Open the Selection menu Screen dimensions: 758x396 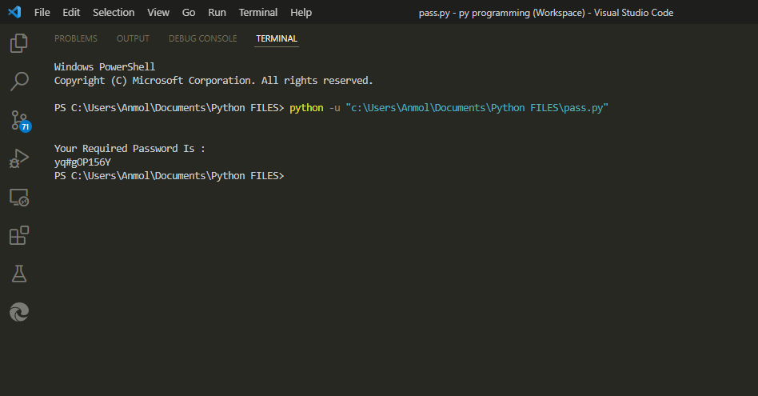114,13
